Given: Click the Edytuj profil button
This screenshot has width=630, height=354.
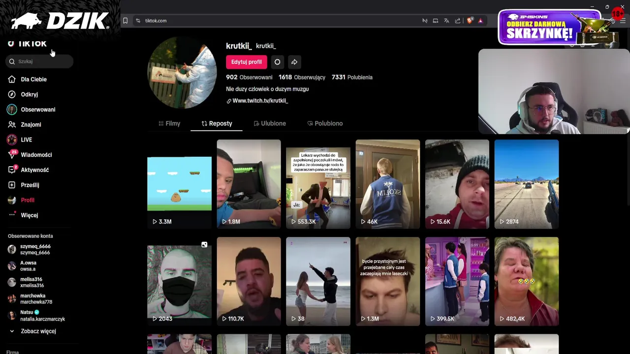Looking at the screenshot, I should tap(246, 62).
